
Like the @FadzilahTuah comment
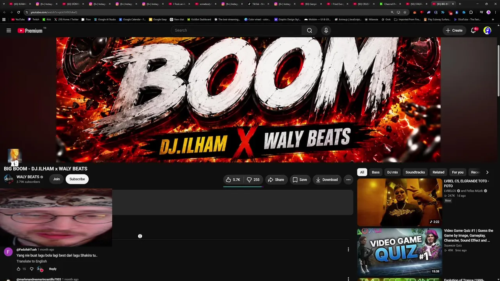[x=18, y=269]
